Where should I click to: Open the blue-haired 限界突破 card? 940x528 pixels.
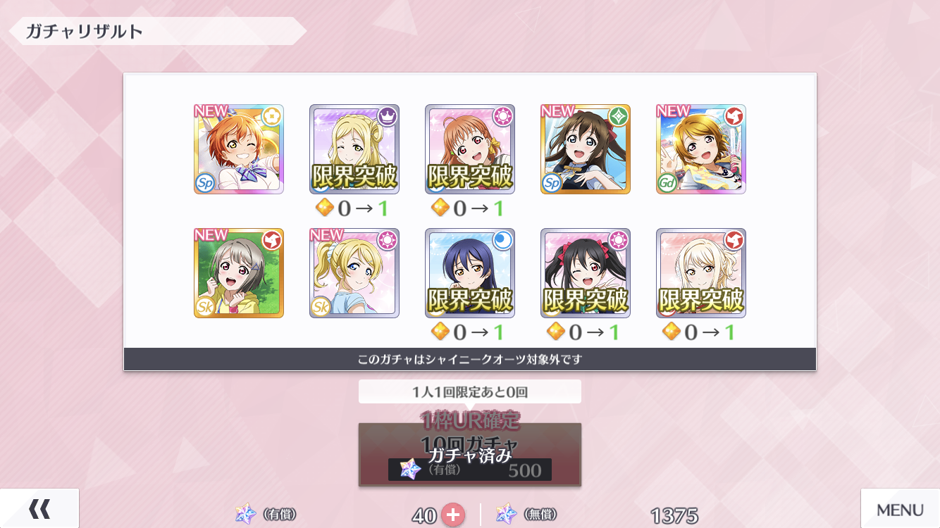[470, 273]
